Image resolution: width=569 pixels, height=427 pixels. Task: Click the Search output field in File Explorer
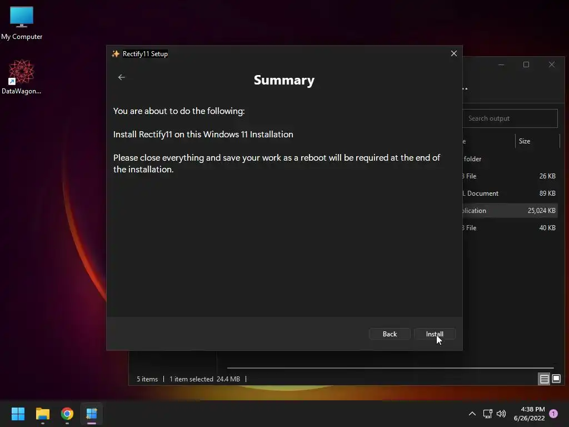click(510, 118)
